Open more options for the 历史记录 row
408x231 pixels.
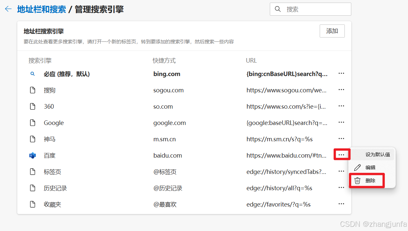[341, 188]
